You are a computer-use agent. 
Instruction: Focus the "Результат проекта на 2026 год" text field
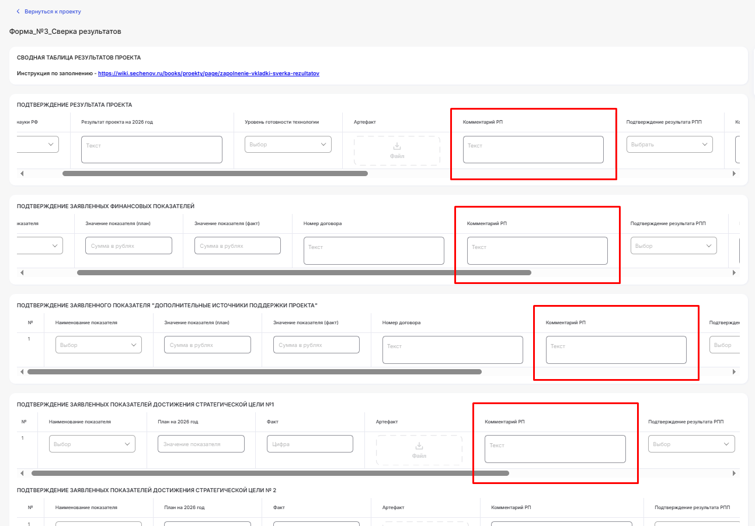(x=152, y=150)
